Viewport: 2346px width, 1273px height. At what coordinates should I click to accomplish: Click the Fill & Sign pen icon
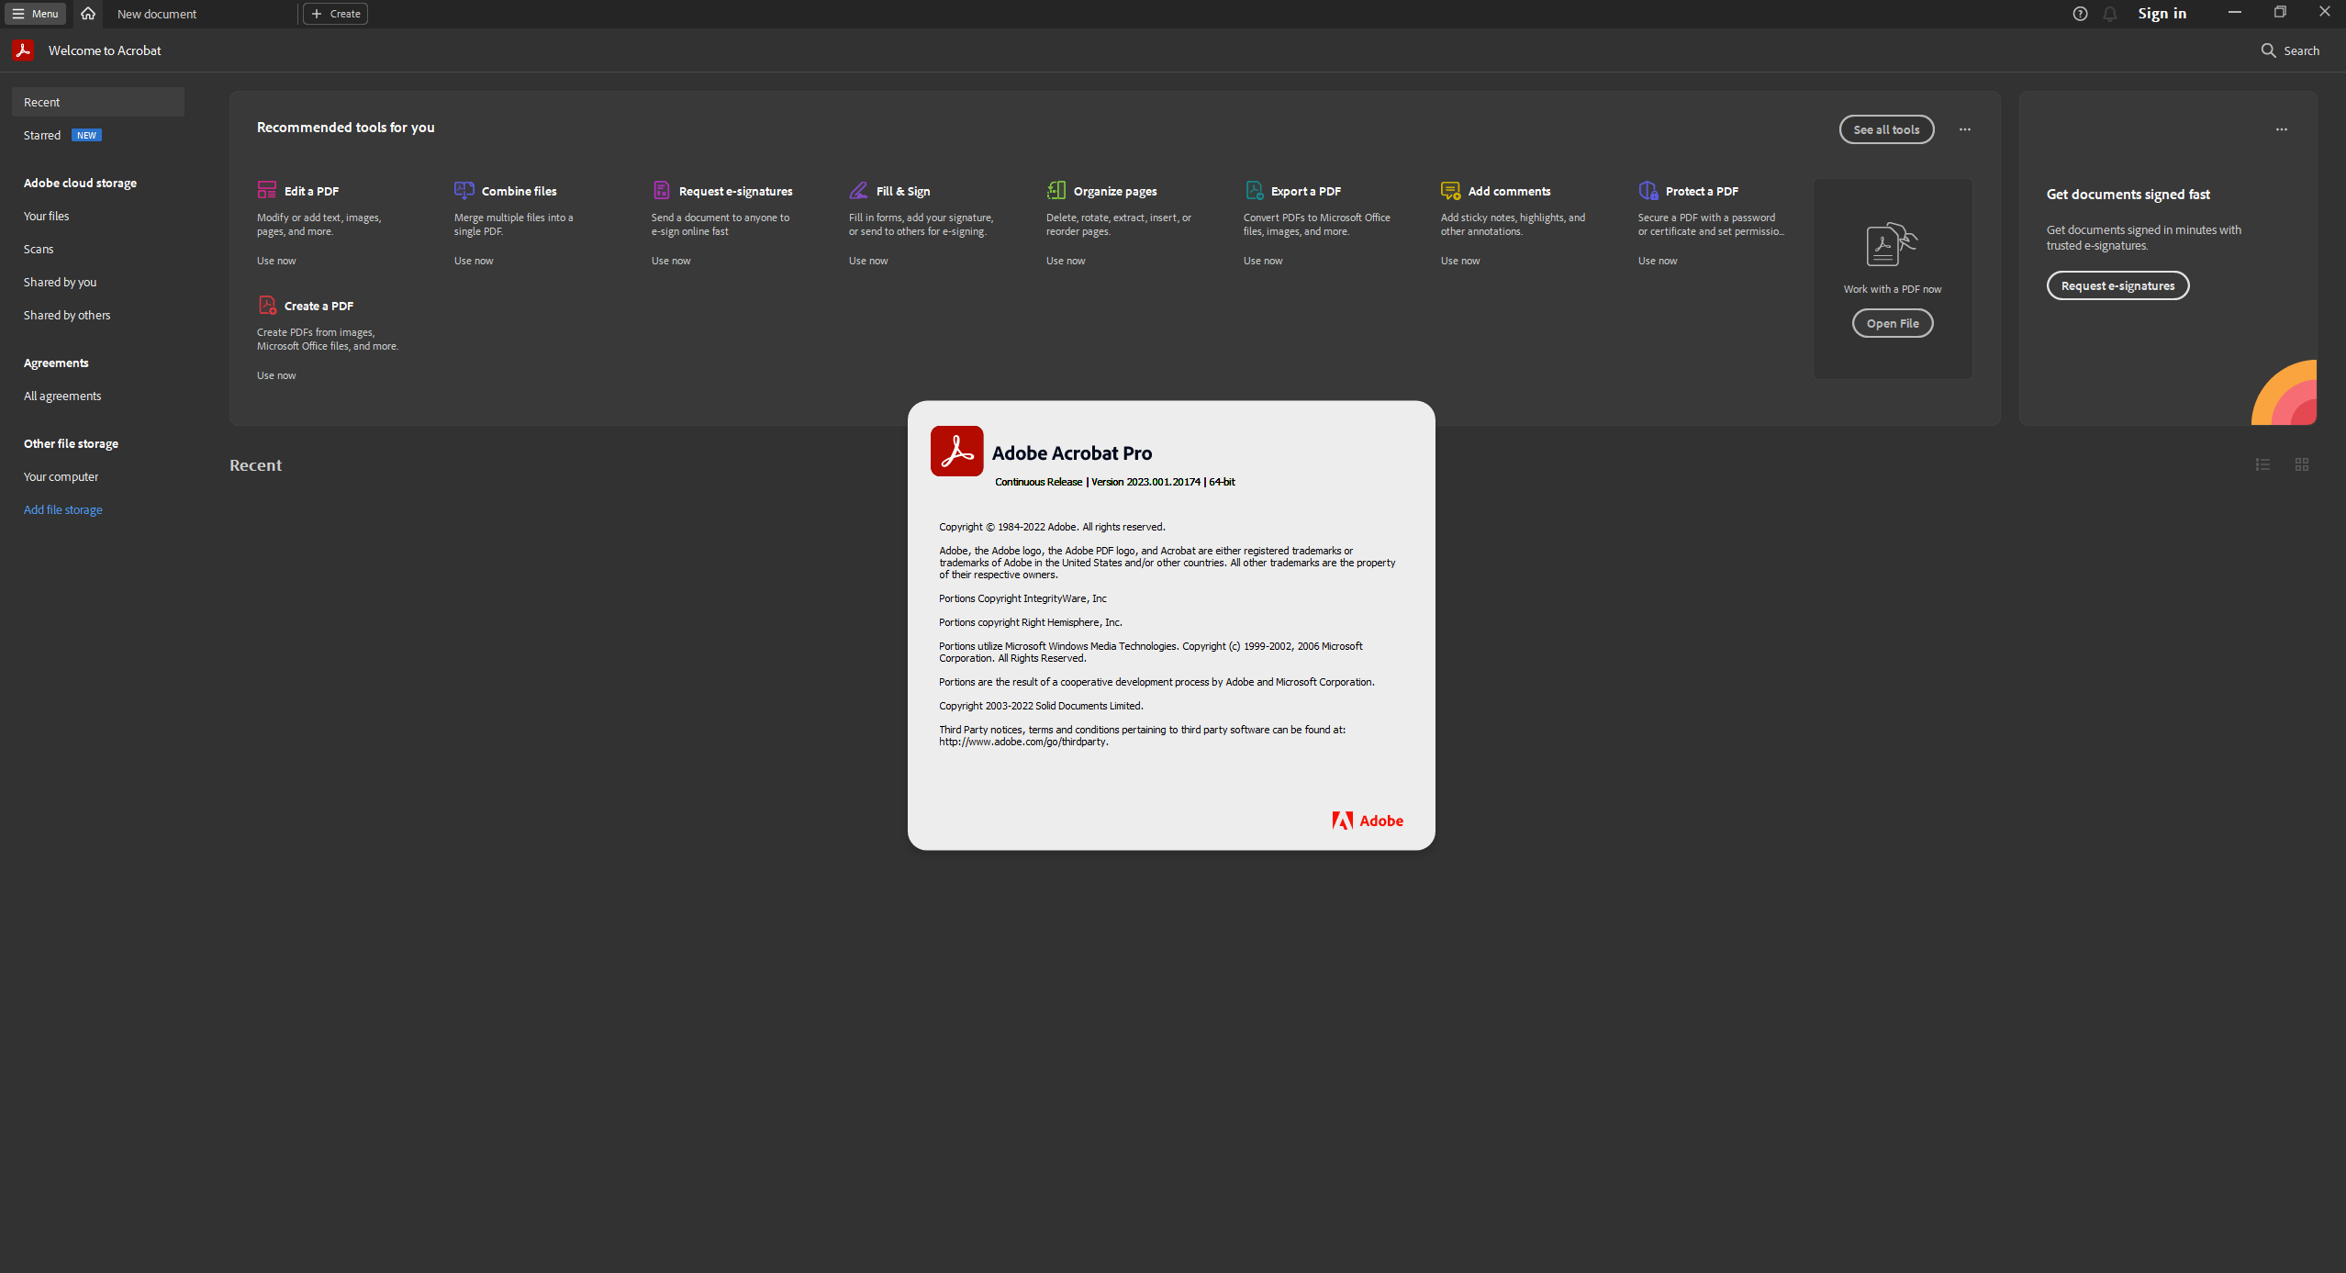[x=858, y=190]
